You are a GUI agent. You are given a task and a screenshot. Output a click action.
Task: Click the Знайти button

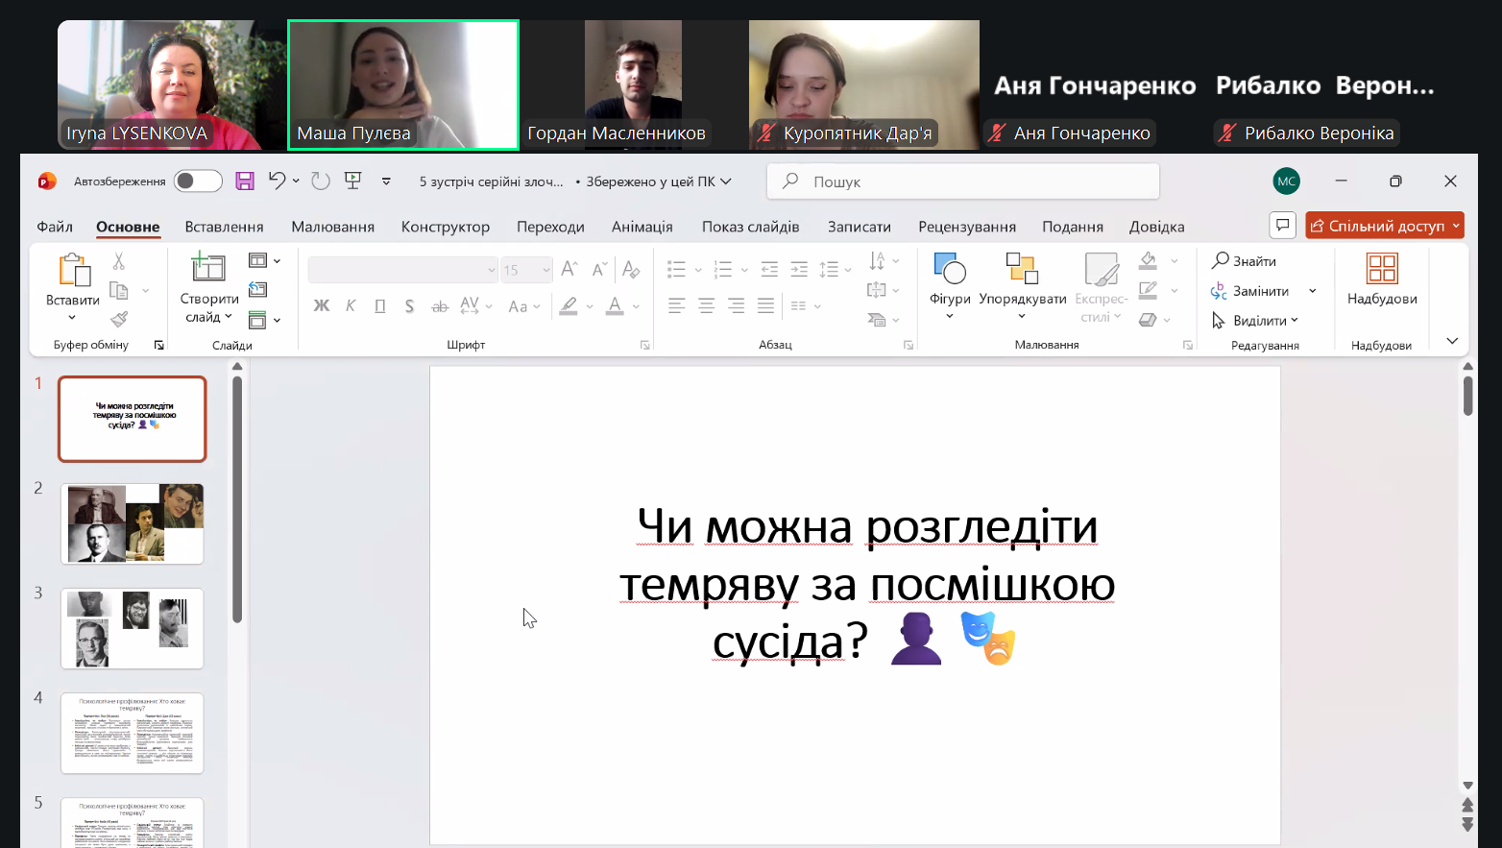point(1245,261)
